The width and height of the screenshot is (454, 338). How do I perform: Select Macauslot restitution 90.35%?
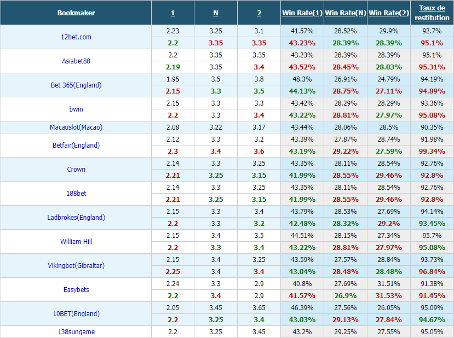click(x=432, y=127)
